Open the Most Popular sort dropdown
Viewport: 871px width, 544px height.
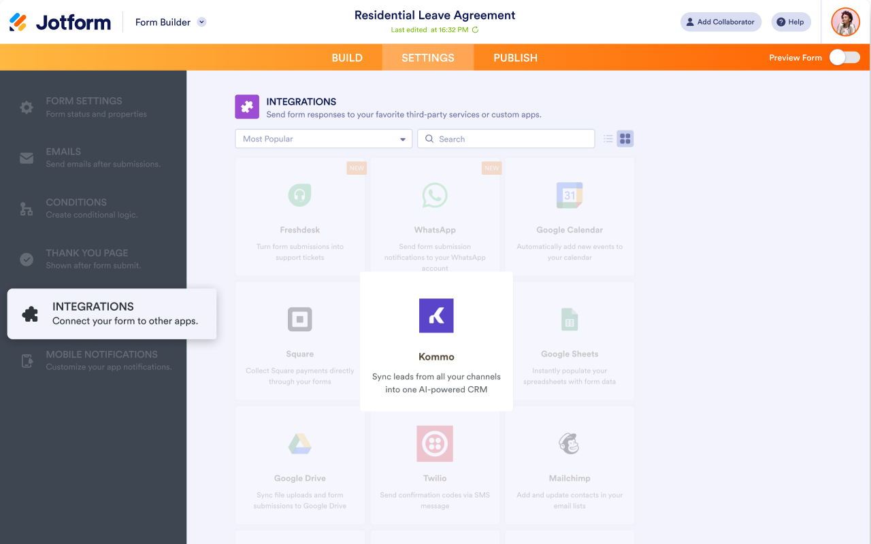click(x=323, y=138)
